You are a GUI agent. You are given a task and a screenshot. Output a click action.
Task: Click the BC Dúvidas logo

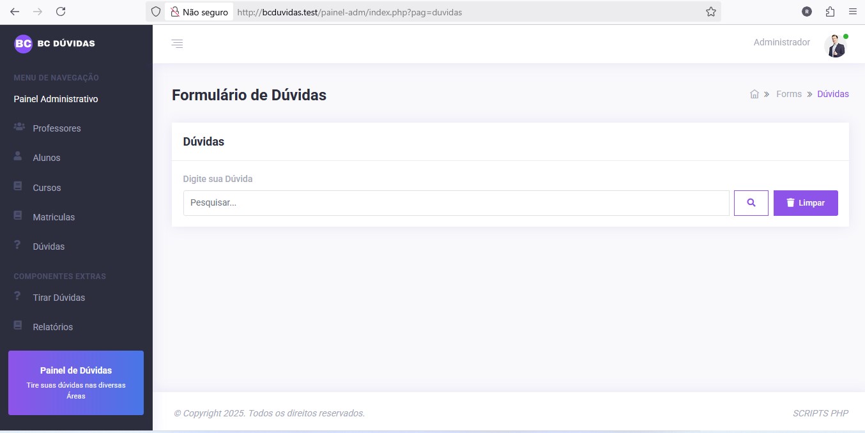point(55,43)
